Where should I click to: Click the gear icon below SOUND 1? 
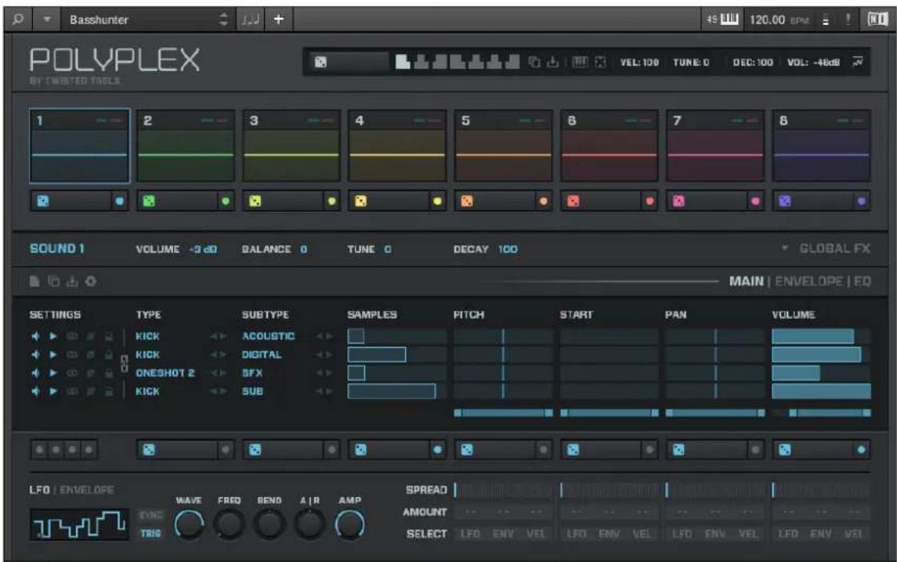[91, 281]
